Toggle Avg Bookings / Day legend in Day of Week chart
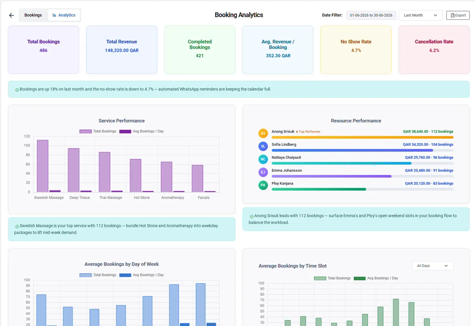 point(141,275)
